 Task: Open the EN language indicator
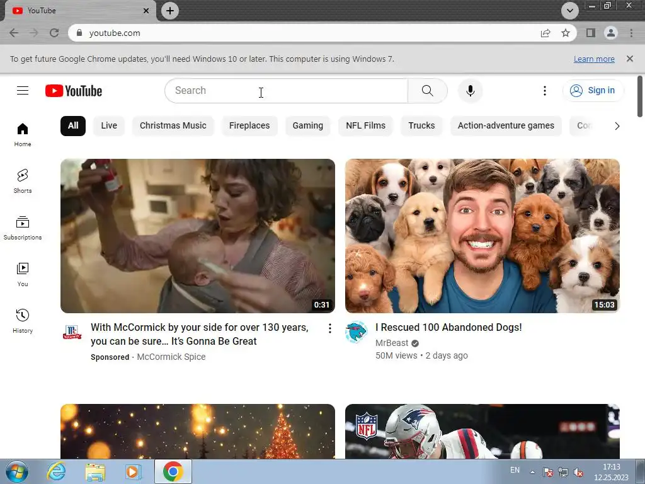(x=515, y=470)
